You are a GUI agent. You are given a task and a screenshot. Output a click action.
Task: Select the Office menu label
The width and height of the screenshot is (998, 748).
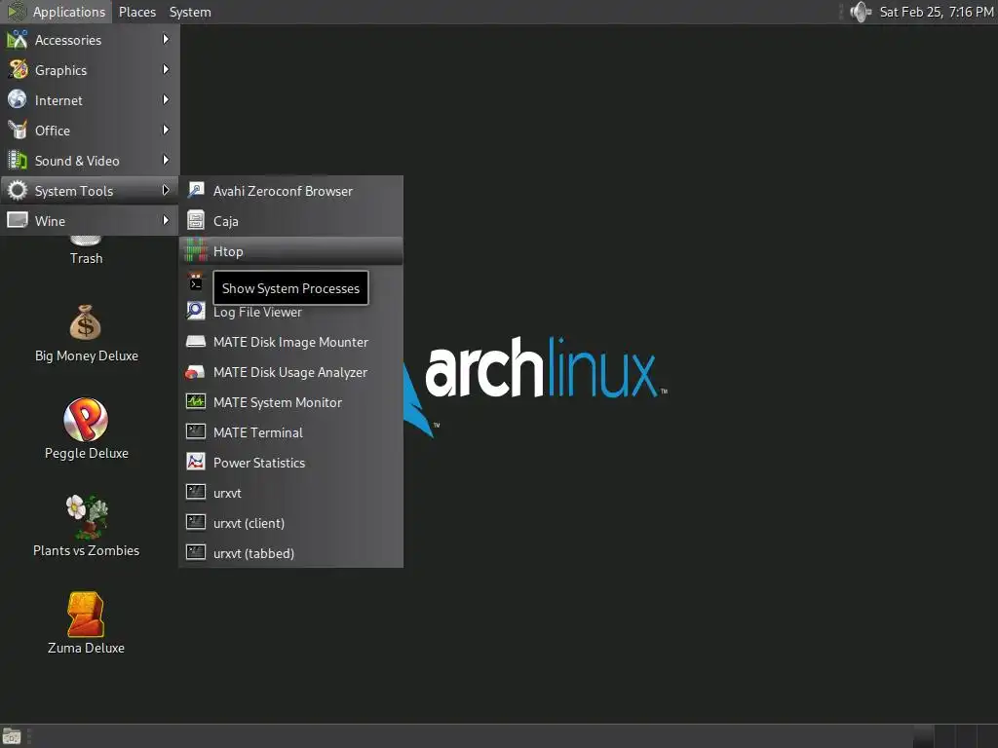(53, 131)
